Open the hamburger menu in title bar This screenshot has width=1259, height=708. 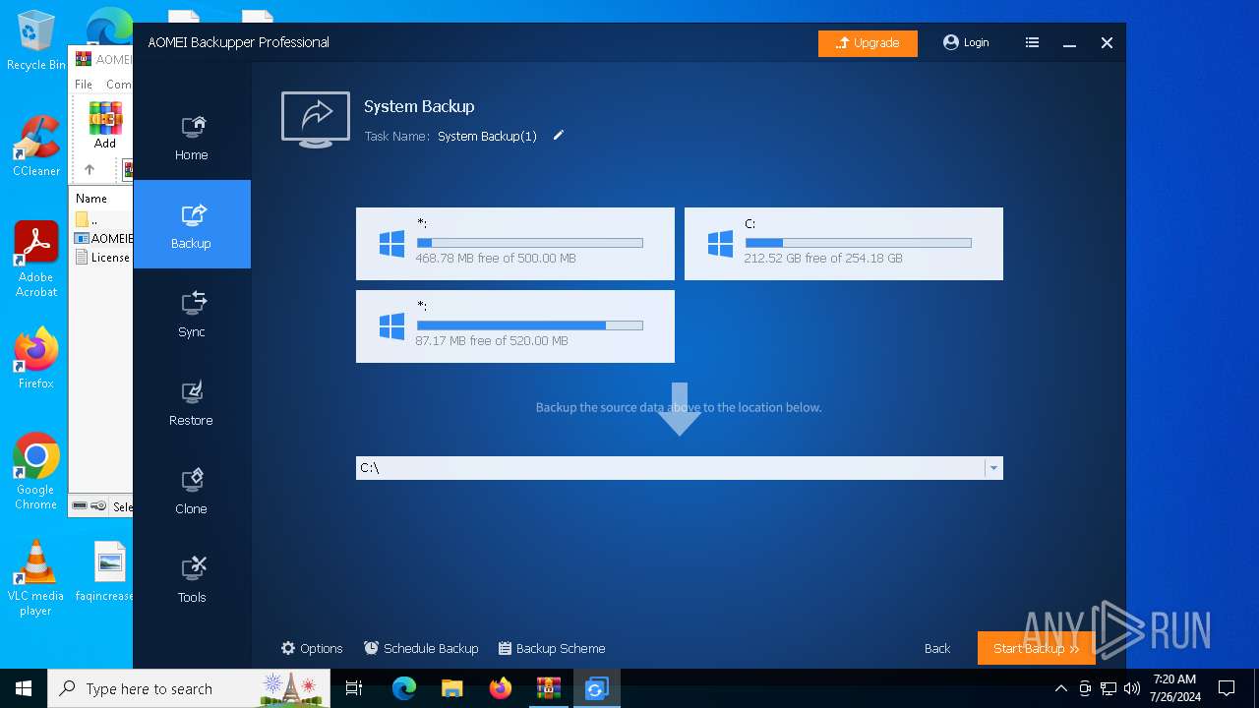pyautogui.click(x=1032, y=42)
